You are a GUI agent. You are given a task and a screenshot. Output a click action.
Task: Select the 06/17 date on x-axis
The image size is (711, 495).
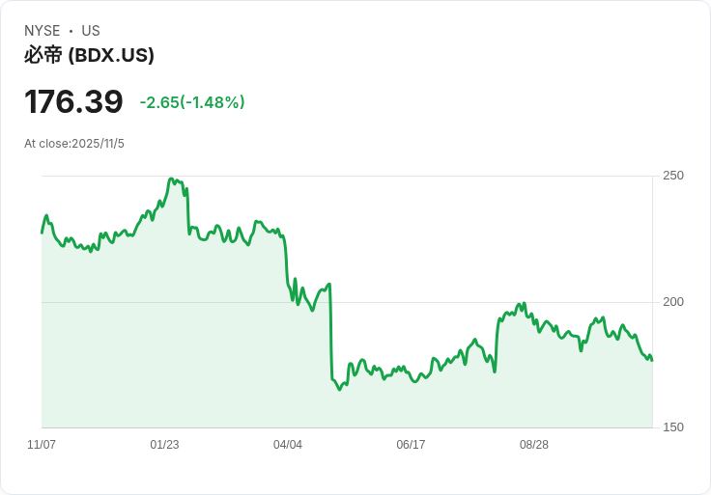click(x=411, y=445)
